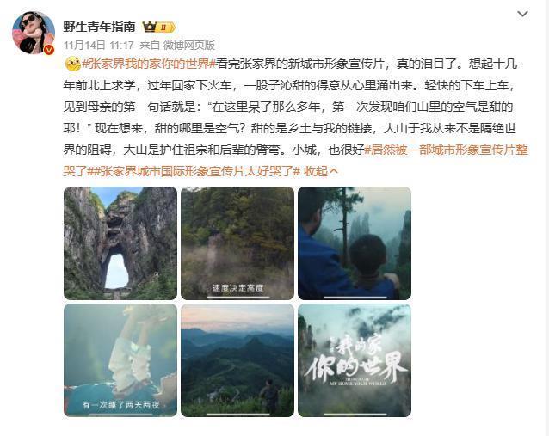Open hashtag #张家界我的家你的世界#

coord(149,64)
